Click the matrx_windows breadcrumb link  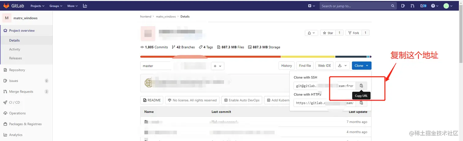[x=166, y=16]
